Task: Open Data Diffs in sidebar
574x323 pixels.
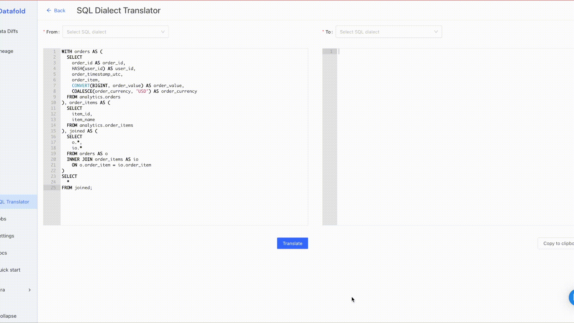Action: [9, 31]
